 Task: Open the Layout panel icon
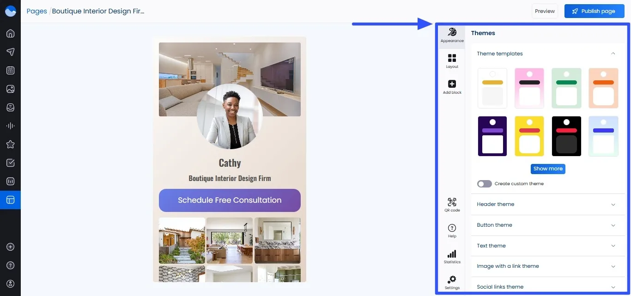click(x=452, y=60)
